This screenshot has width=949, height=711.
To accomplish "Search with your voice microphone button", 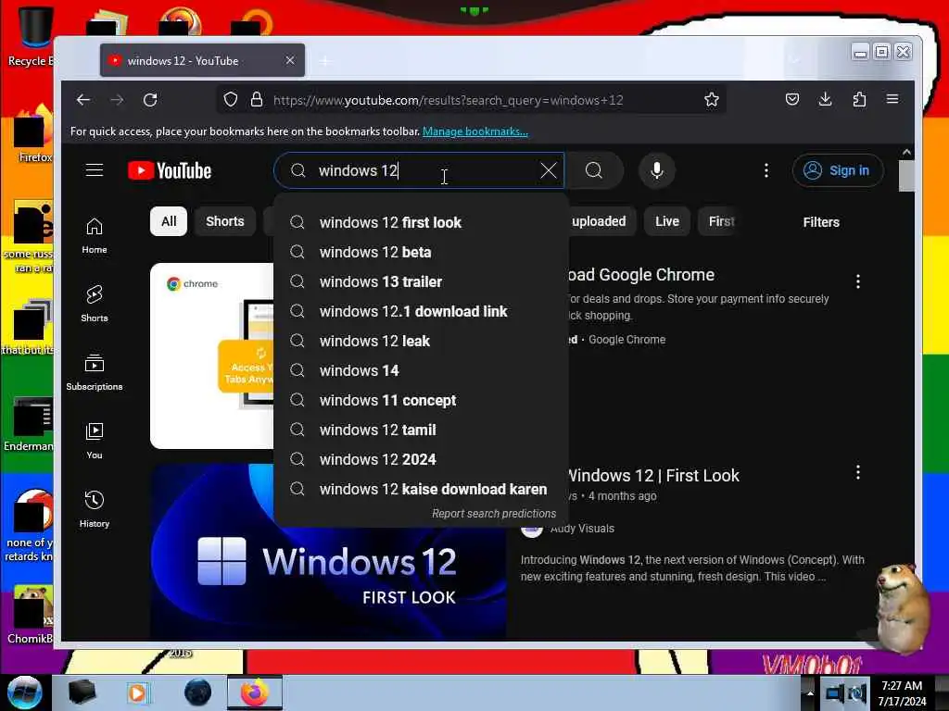I will click(x=657, y=170).
